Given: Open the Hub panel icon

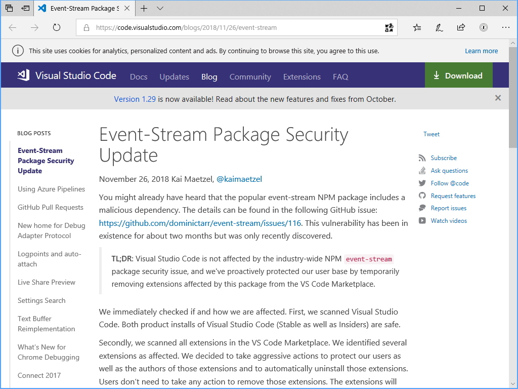Looking at the screenshot, I should click(484, 27).
